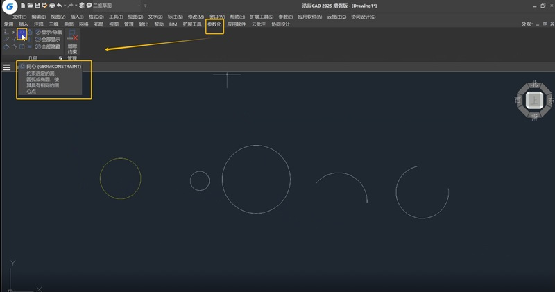Click the ViewCube top face

click(x=533, y=101)
